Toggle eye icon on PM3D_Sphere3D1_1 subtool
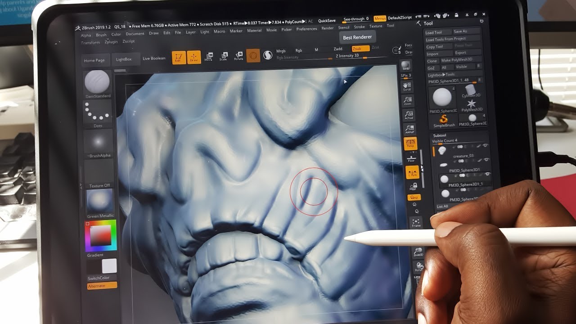 coord(487,174)
